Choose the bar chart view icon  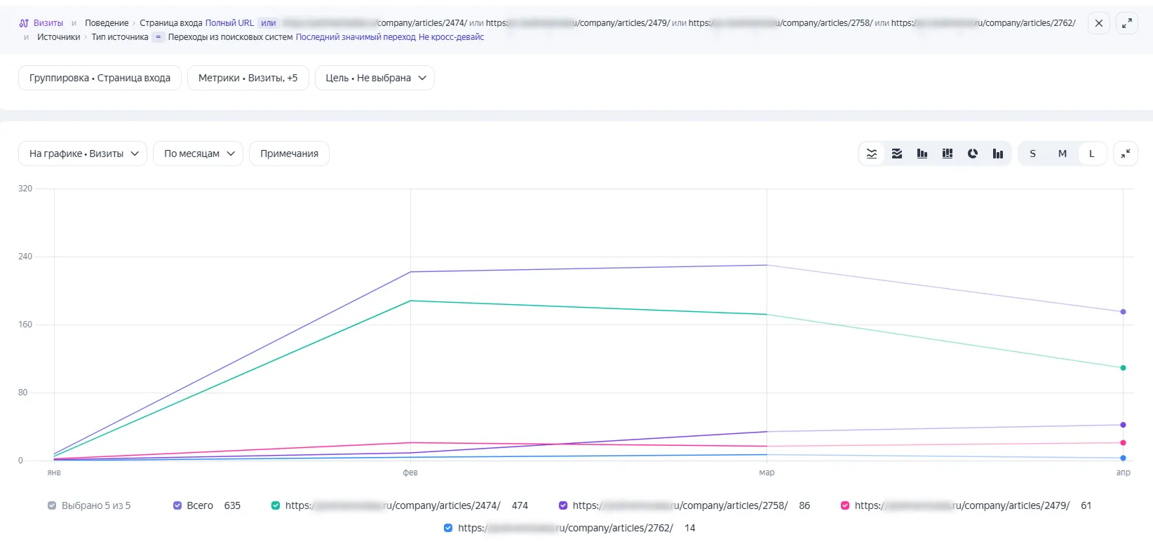[x=922, y=154]
